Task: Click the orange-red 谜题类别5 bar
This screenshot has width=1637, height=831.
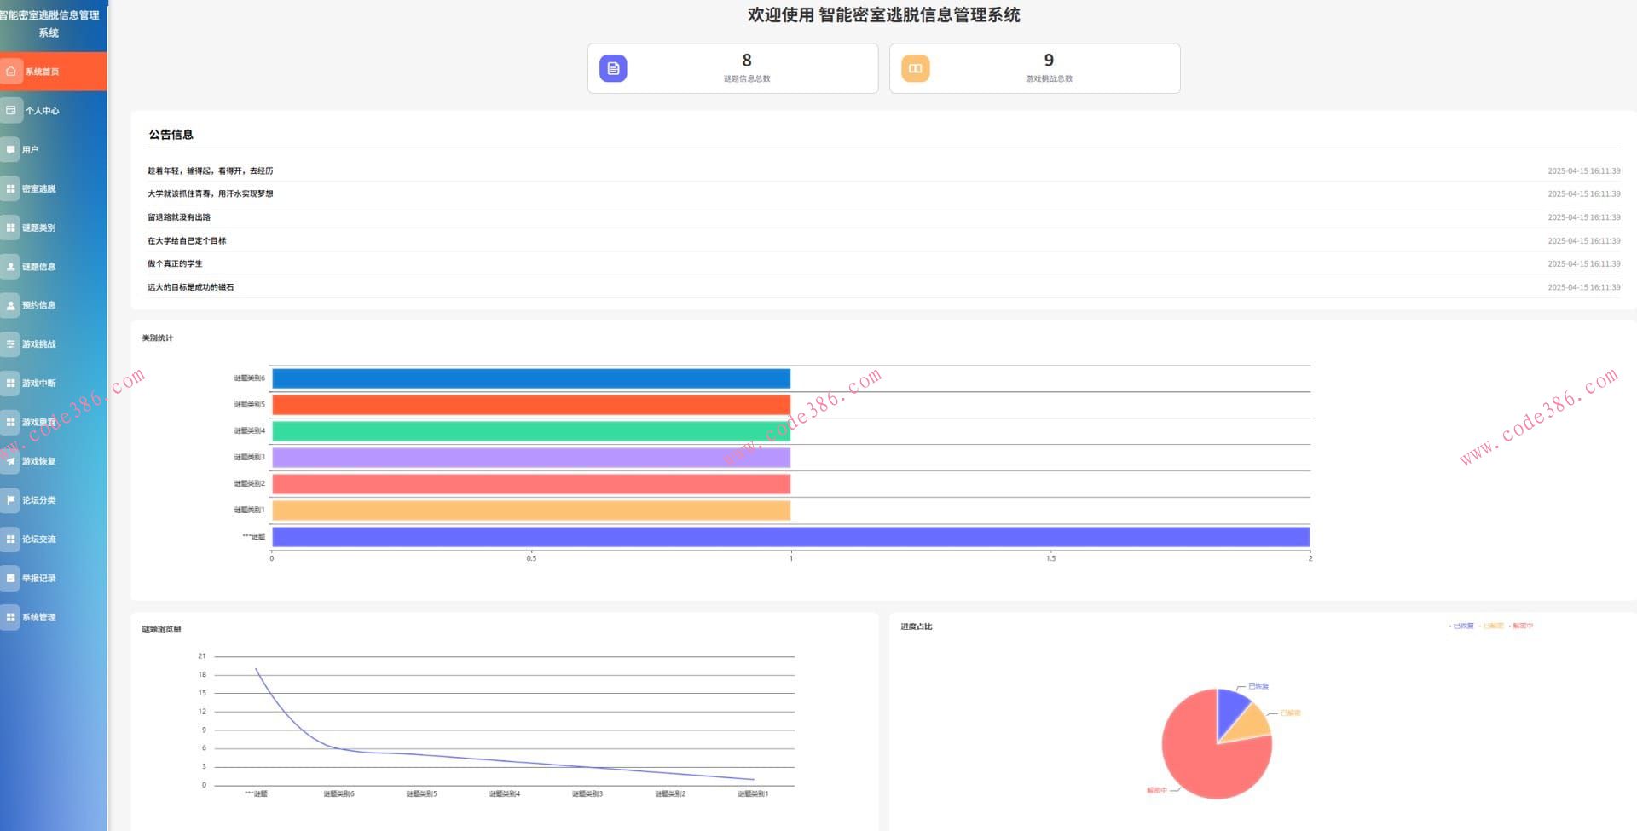Action: (531, 405)
